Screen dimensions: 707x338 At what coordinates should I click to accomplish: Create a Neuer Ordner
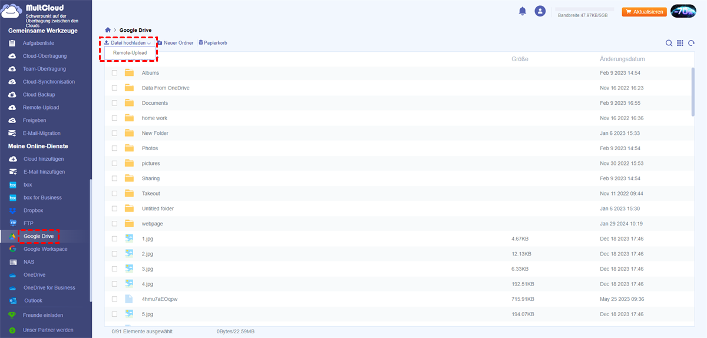tap(175, 43)
